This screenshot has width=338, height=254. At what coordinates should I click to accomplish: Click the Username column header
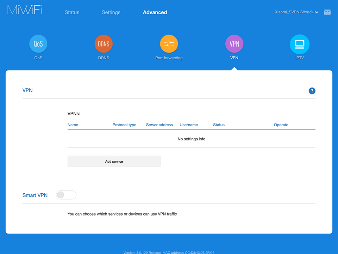tap(189, 125)
